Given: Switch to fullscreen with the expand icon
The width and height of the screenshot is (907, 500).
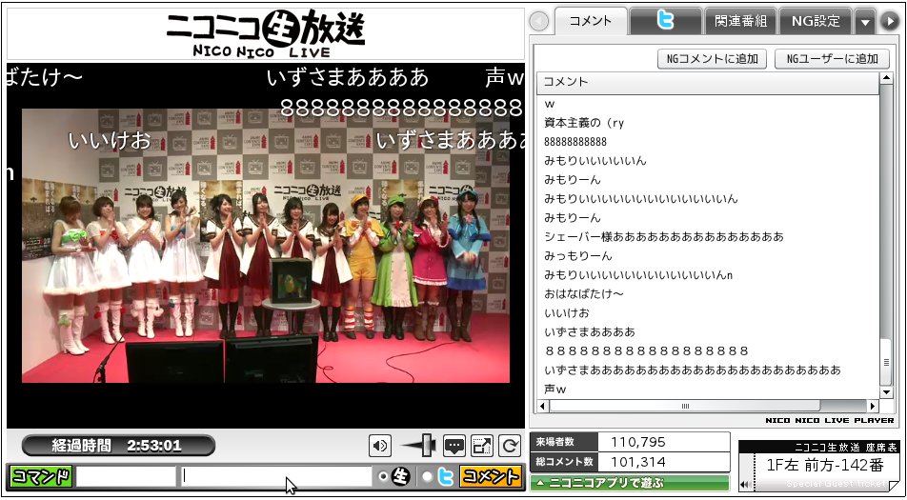Looking at the screenshot, I should click(x=482, y=446).
